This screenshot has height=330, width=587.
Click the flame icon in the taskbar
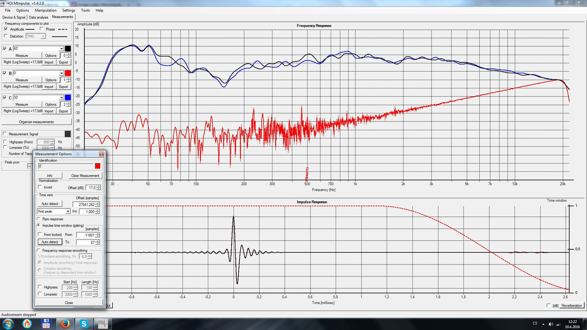click(x=28, y=324)
